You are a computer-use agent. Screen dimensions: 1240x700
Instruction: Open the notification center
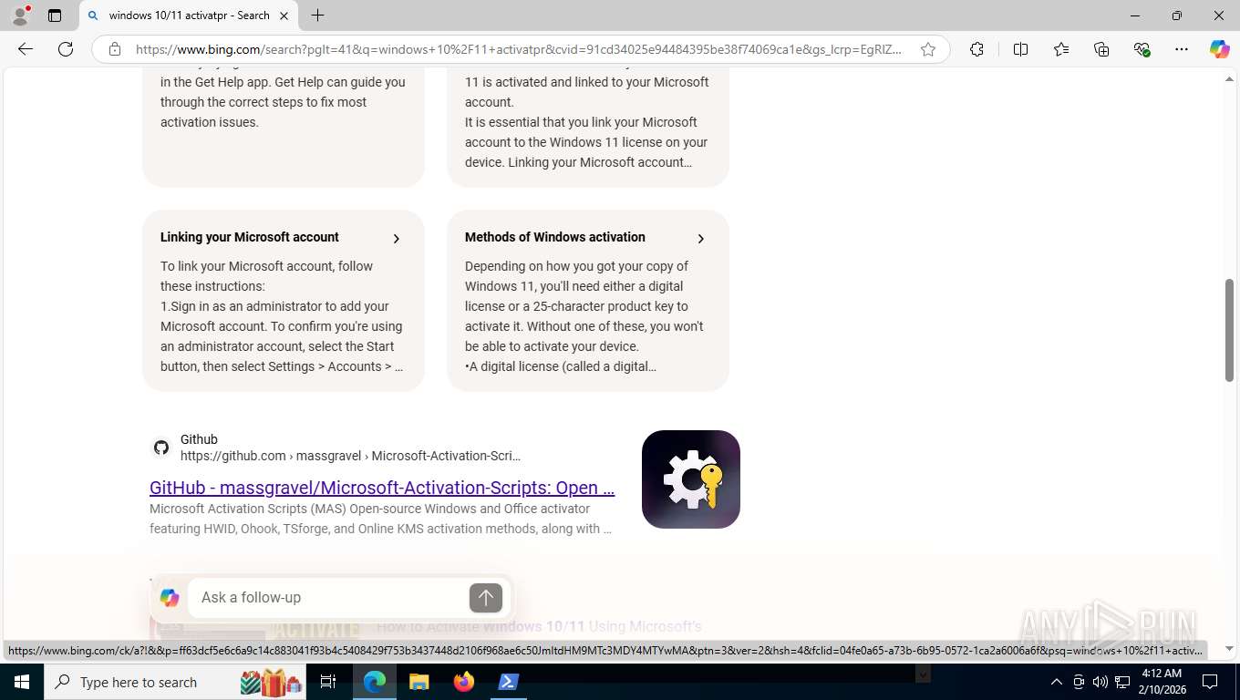point(1211,682)
